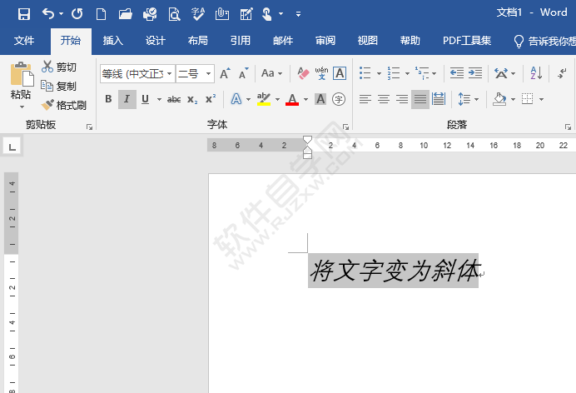Switch to the 设计 (Design) tab
This screenshot has width=576, height=393.
[x=156, y=41]
